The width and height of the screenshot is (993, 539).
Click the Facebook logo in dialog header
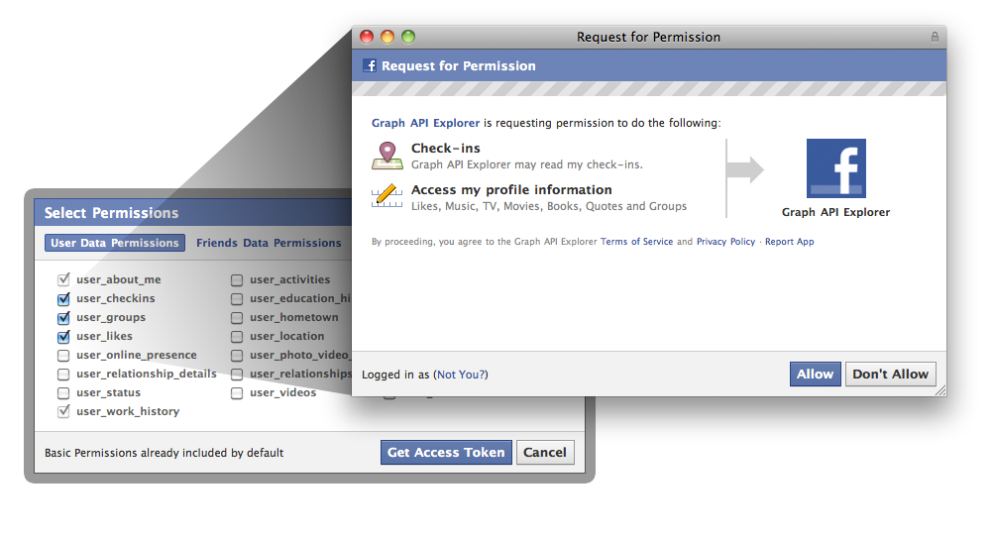pyautogui.click(x=370, y=66)
